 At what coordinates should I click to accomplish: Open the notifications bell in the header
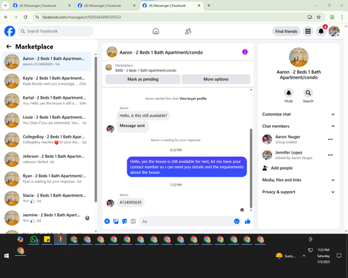pos(321,31)
